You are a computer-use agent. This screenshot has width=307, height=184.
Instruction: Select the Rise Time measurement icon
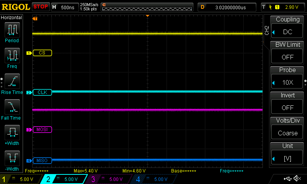click(x=12, y=81)
